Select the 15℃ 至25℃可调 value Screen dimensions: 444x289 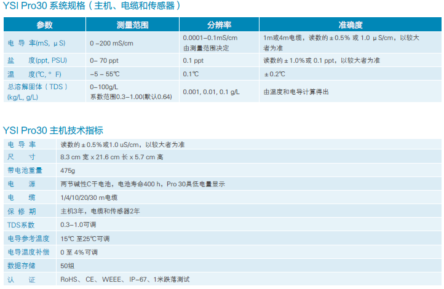(85, 238)
